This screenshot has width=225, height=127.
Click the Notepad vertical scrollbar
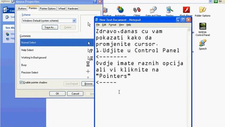(189, 78)
